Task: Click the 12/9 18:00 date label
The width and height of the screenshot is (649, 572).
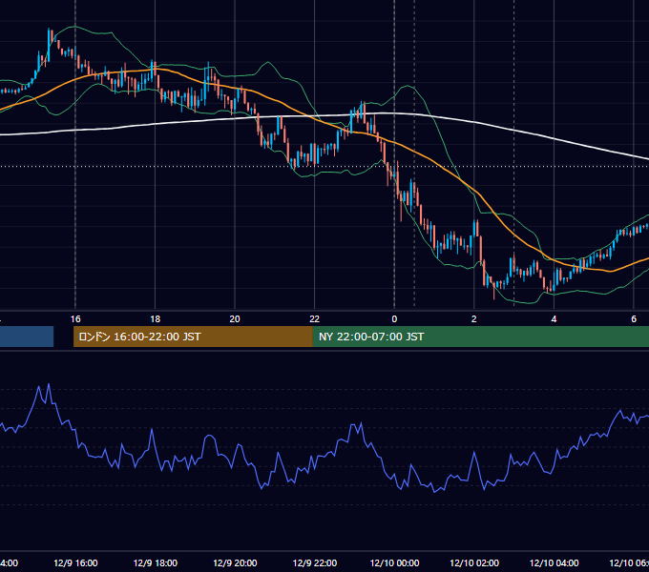Action: tap(156, 562)
